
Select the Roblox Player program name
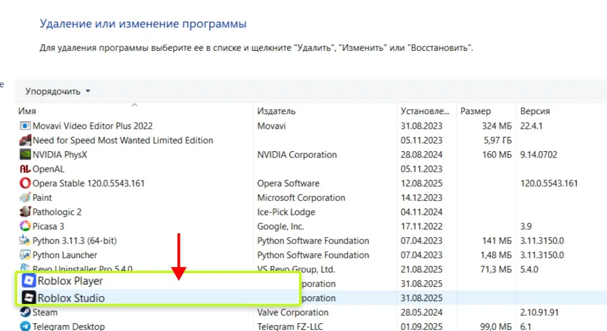coord(70,281)
